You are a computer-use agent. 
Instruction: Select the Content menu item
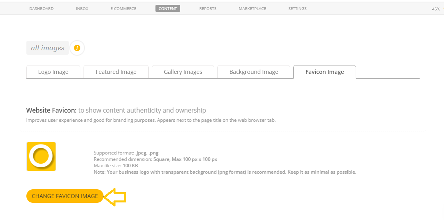[x=167, y=9]
